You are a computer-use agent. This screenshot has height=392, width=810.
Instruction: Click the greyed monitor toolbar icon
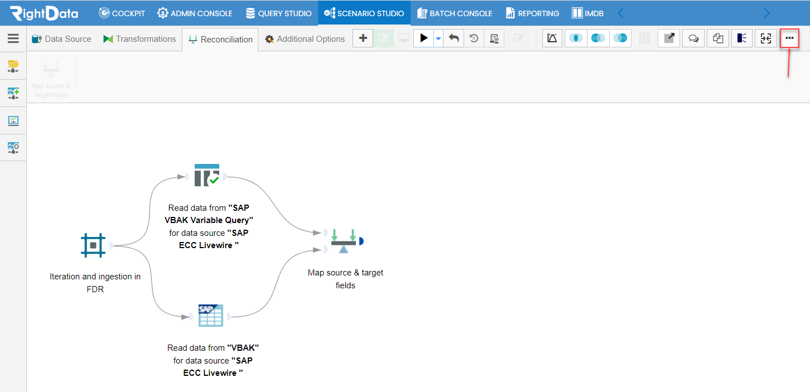(403, 38)
